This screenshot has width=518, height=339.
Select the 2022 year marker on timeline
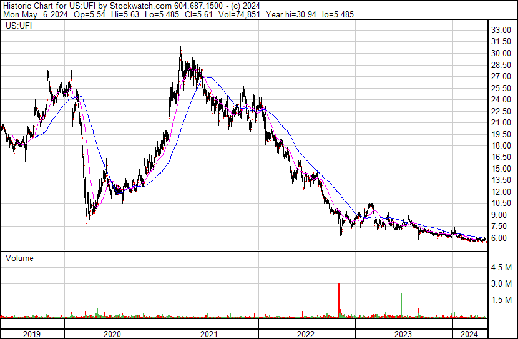[x=306, y=334]
